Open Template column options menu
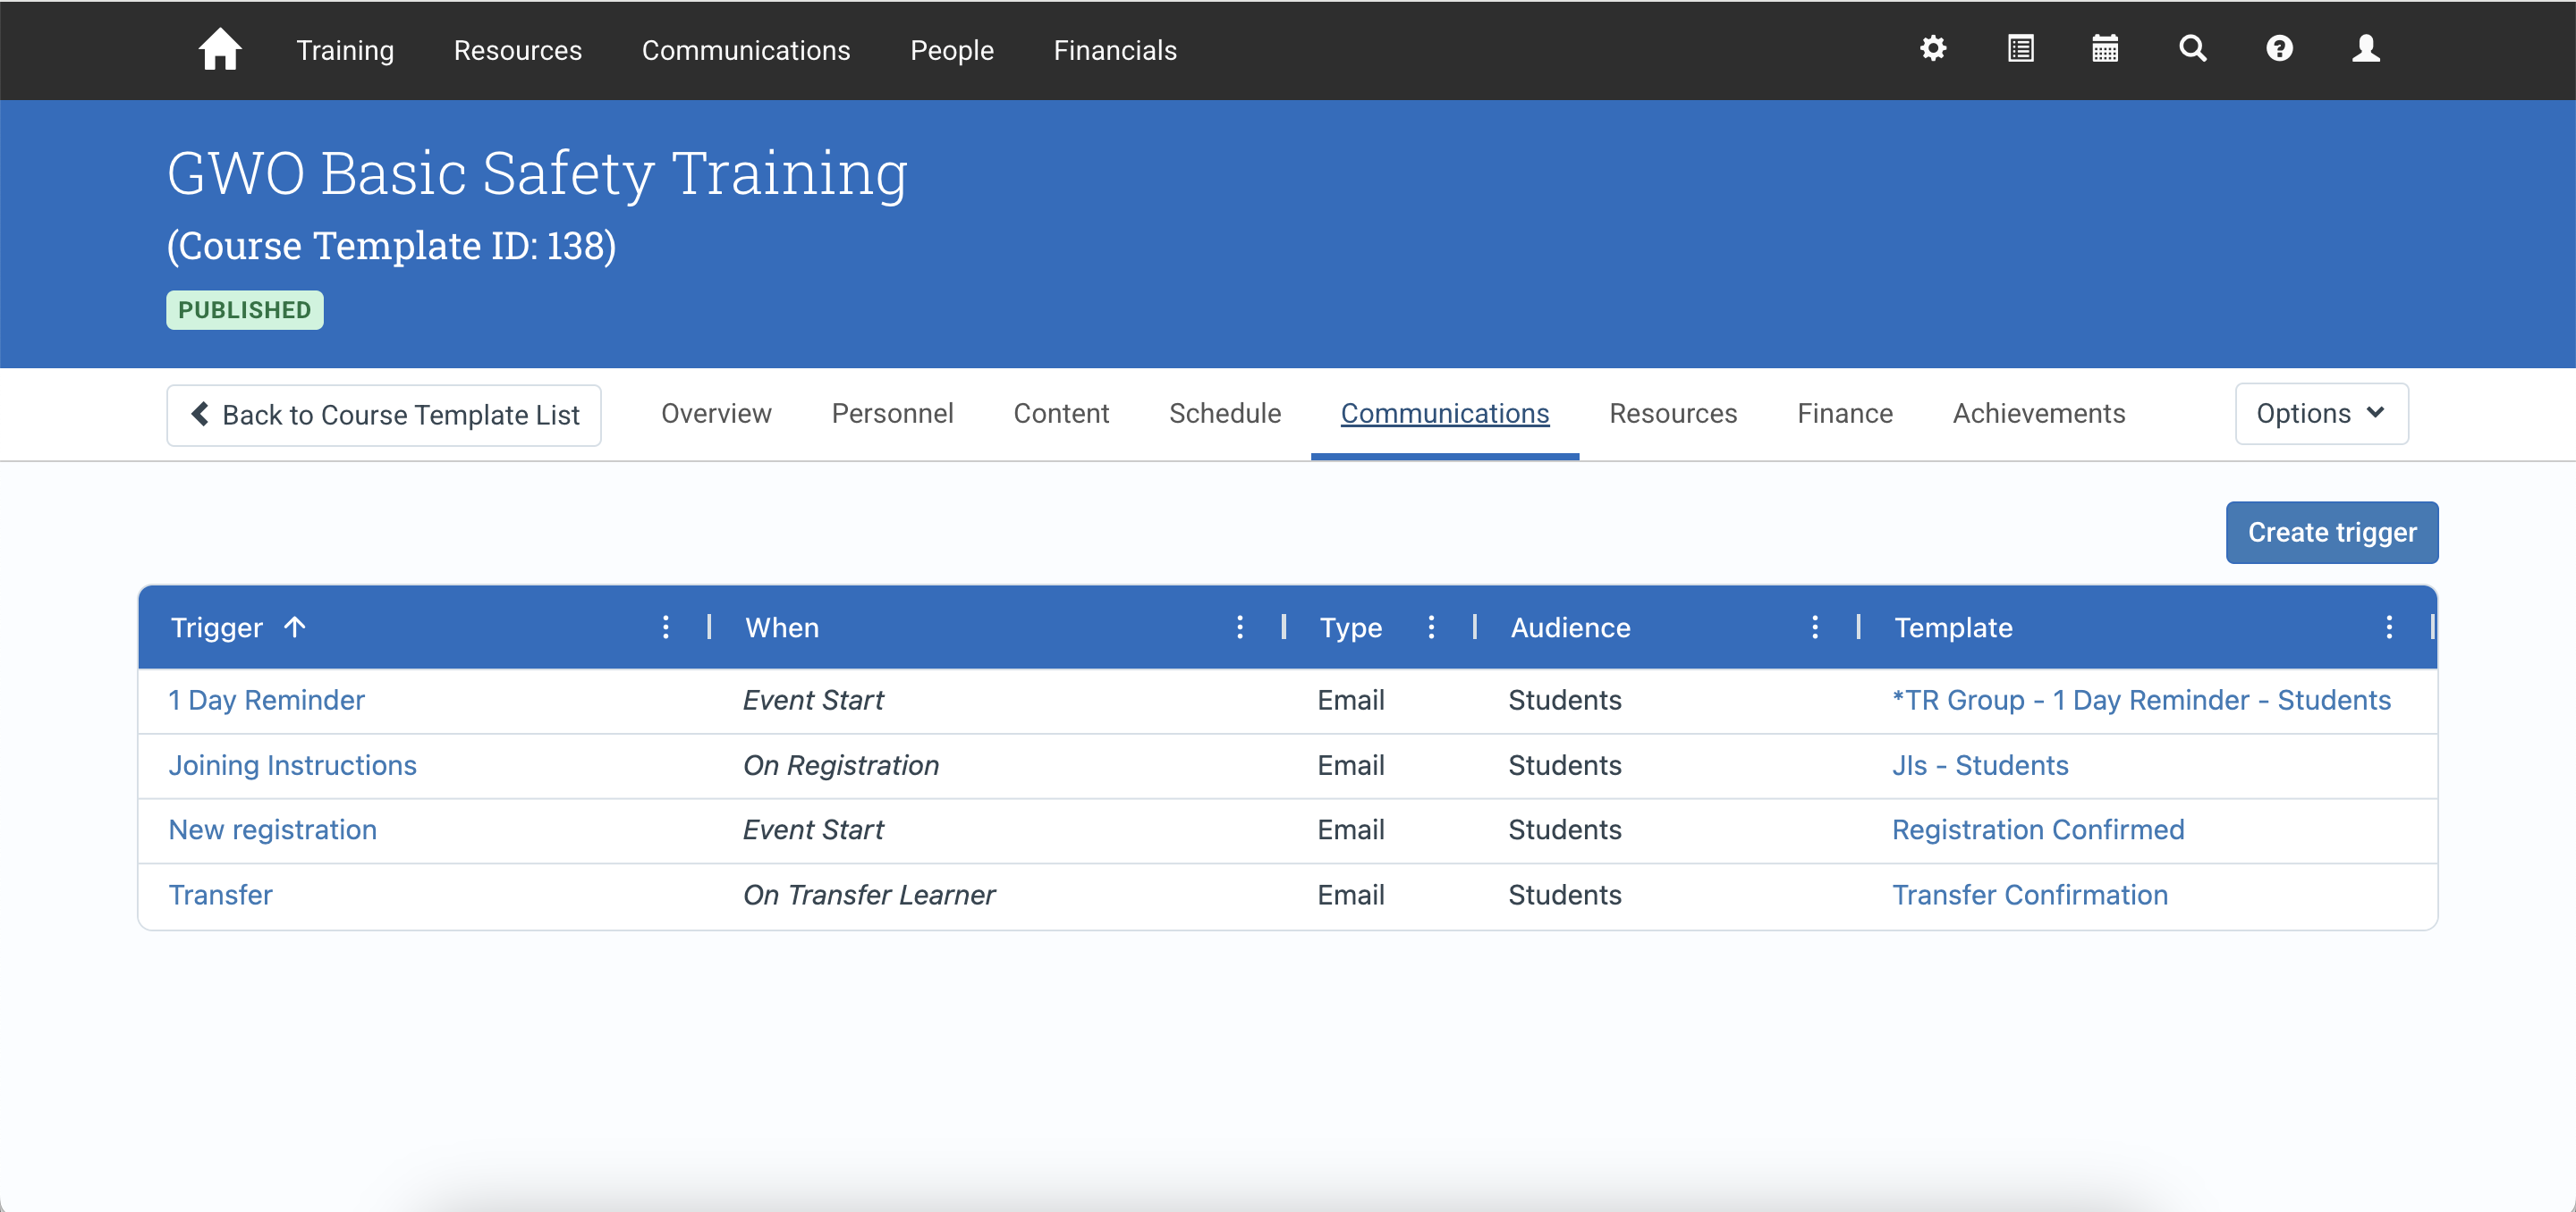Image resolution: width=2576 pixels, height=1212 pixels. [2388, 627]
